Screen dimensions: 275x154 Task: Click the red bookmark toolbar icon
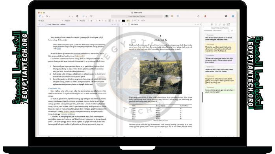click(x=205, y=16)
